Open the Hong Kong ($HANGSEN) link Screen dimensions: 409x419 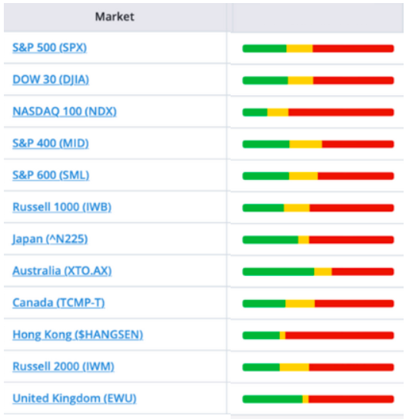(78, 334)
